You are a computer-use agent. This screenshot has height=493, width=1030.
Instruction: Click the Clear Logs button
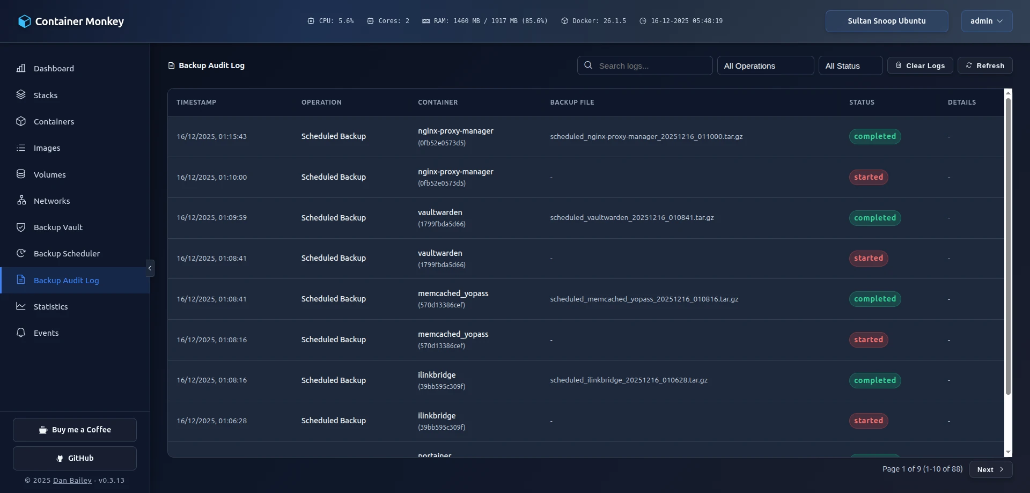click(x=919, y=65)
